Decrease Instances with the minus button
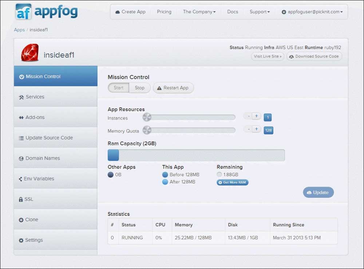This screenshot has width=364, height=269. tap(249, 116)
